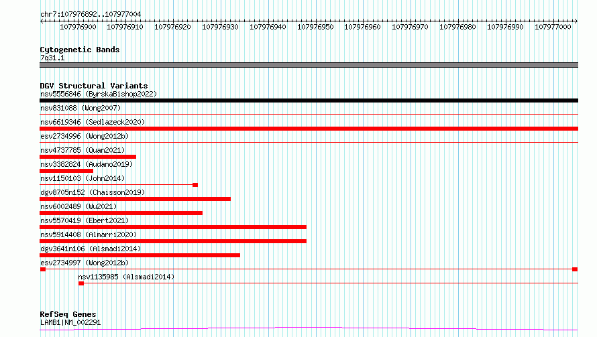The height and width of the screenshot is (337, 597).
Task: Click the red bar under nsv5570419
Action: click(173, 227)
